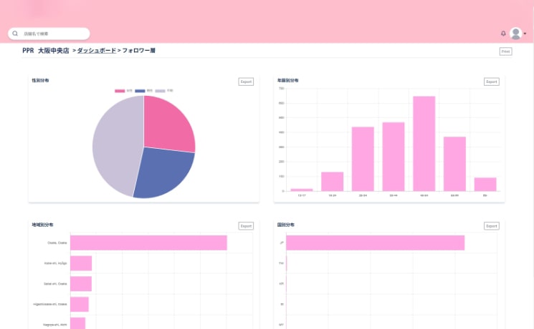Type in the store name search field
The width and height of the screenshot is (534, 329).
(54, 34)
